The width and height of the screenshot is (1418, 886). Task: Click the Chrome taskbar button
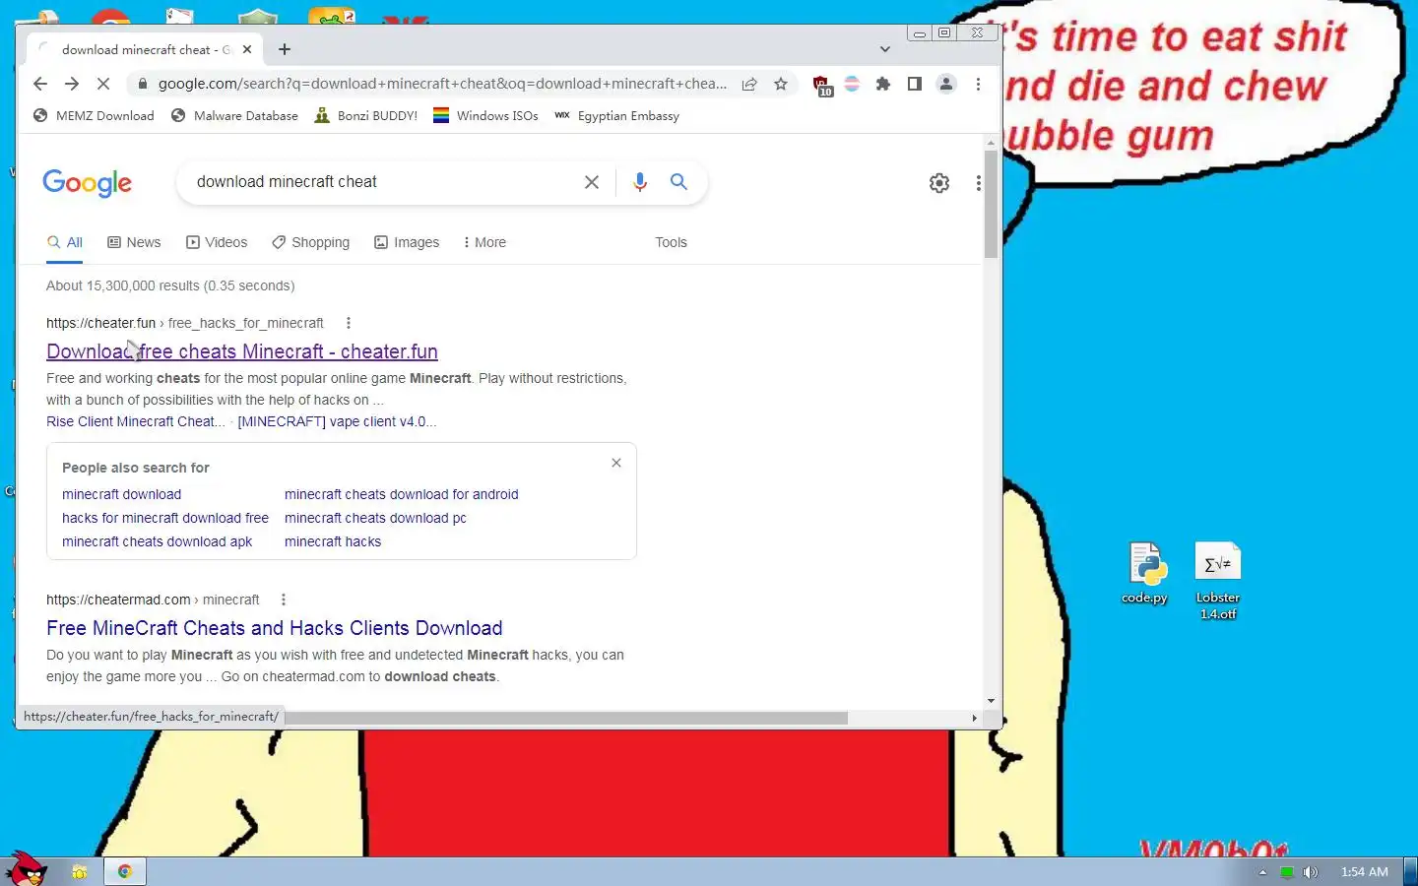(125, 871)
